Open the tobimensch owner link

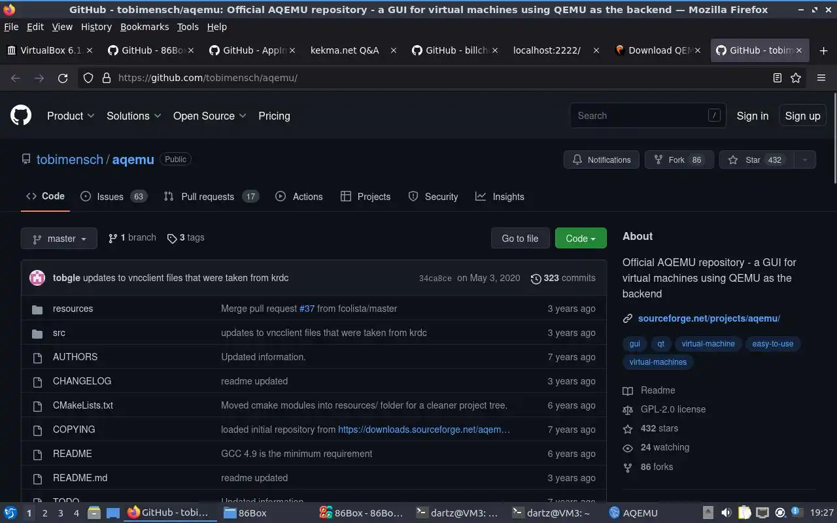click(70, 160)
